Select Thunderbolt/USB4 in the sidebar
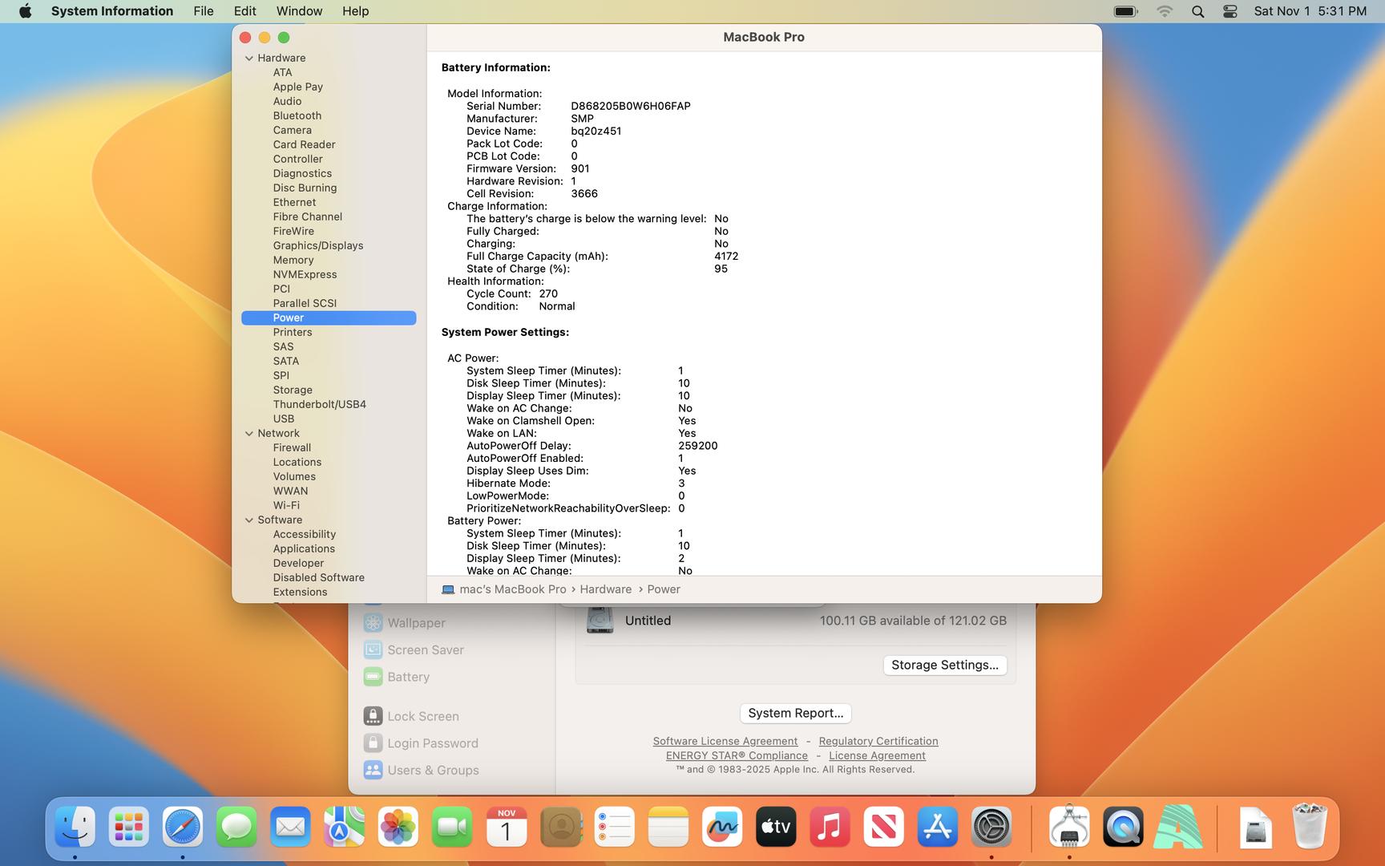This screenshot has width=1385, height=866. pyautogui.click(x=319, y=404)
